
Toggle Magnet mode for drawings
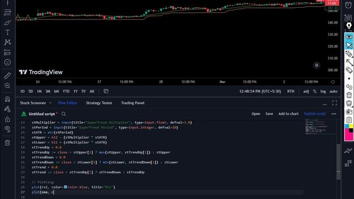tap(7, 99)
